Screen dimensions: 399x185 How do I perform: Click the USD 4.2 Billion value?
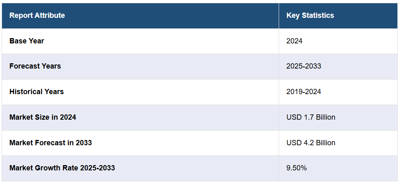point(311,143)
